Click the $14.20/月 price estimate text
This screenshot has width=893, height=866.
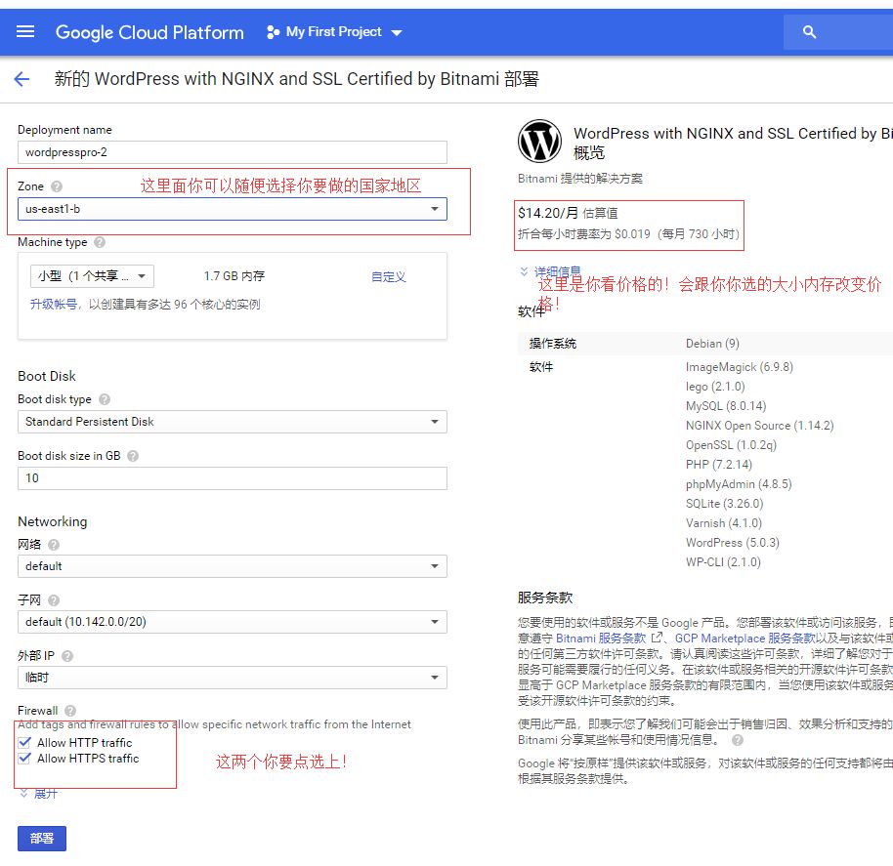(568, 213)
